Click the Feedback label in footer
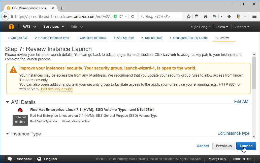The height and width of the screenshot is (163, 260). 23,159
